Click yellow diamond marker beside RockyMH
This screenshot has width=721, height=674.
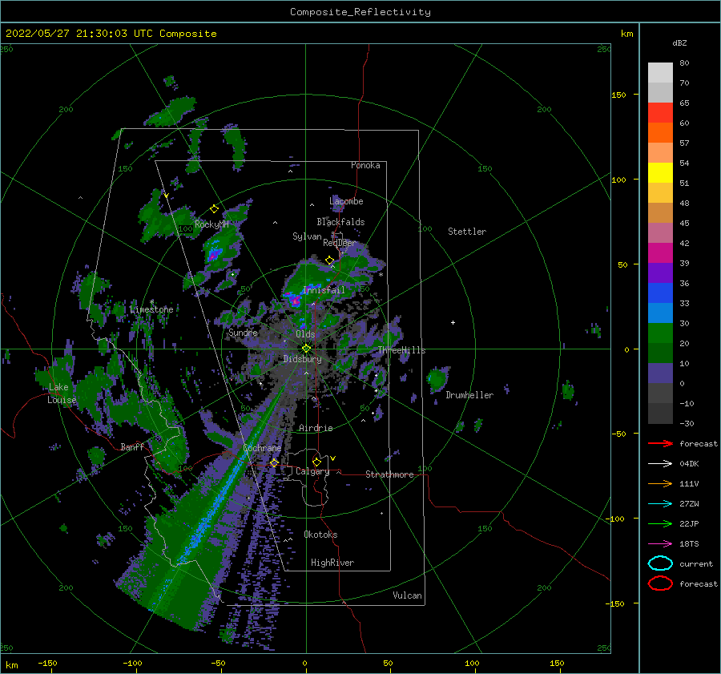(x=214, y=209)
